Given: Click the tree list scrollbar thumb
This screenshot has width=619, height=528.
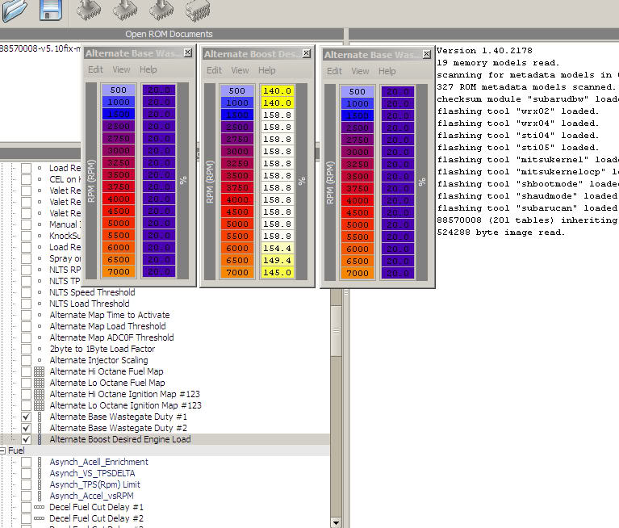Looking at the screenshot, I should pyautogui.click(x=336, y=331).
